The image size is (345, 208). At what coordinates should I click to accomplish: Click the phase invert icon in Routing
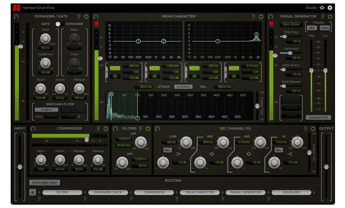32,192
